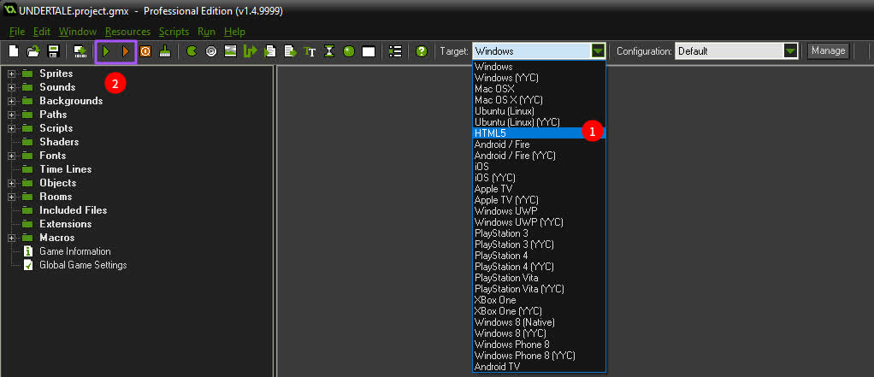This screenshot has height=377, width=874.
Task: Click the create application export icon
Action: click(x=80, y=51)
